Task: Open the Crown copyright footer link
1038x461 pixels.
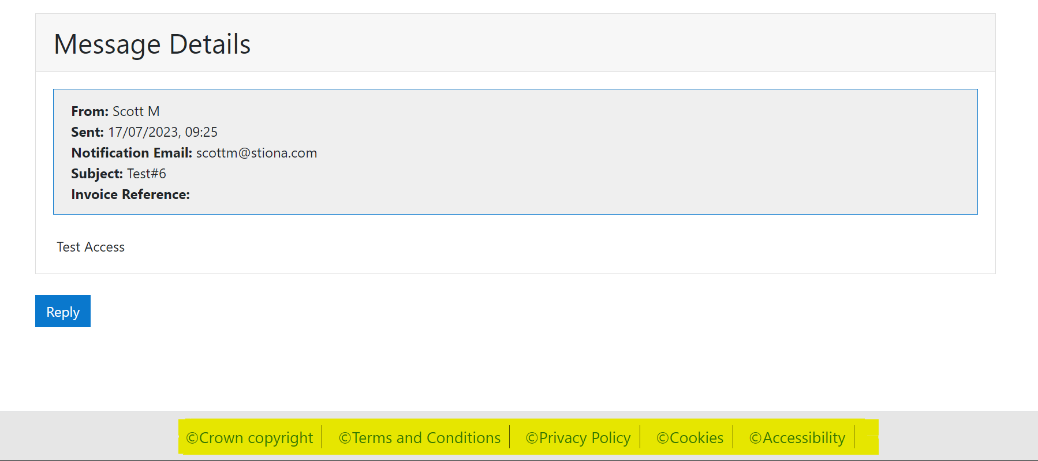Action: (256, 438)
